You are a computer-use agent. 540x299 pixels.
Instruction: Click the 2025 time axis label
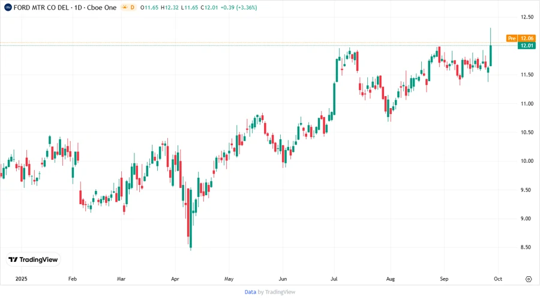click(x=21, y=279)
